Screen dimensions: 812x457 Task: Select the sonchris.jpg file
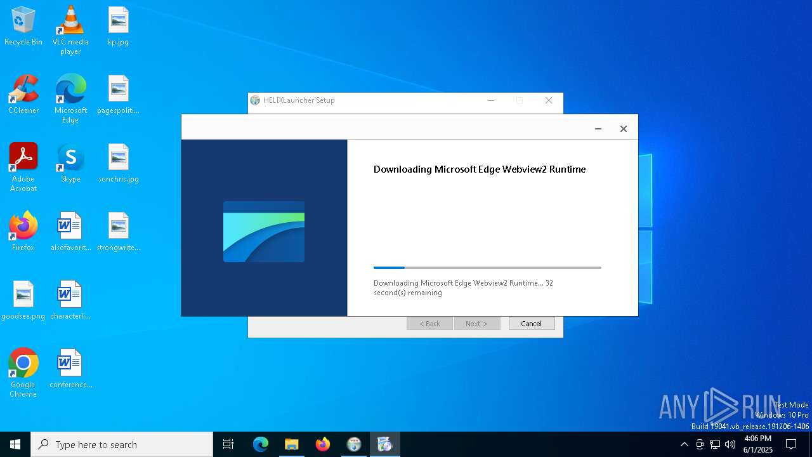coord(118,163)
